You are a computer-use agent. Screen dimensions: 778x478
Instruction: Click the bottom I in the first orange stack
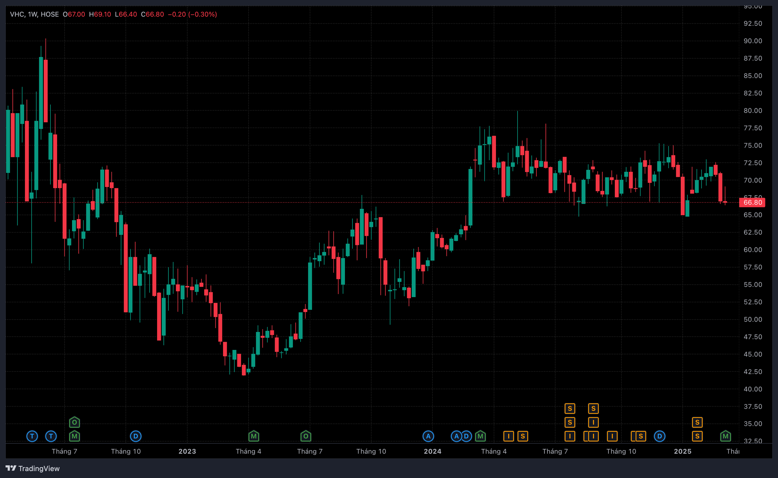click(570, 436)
